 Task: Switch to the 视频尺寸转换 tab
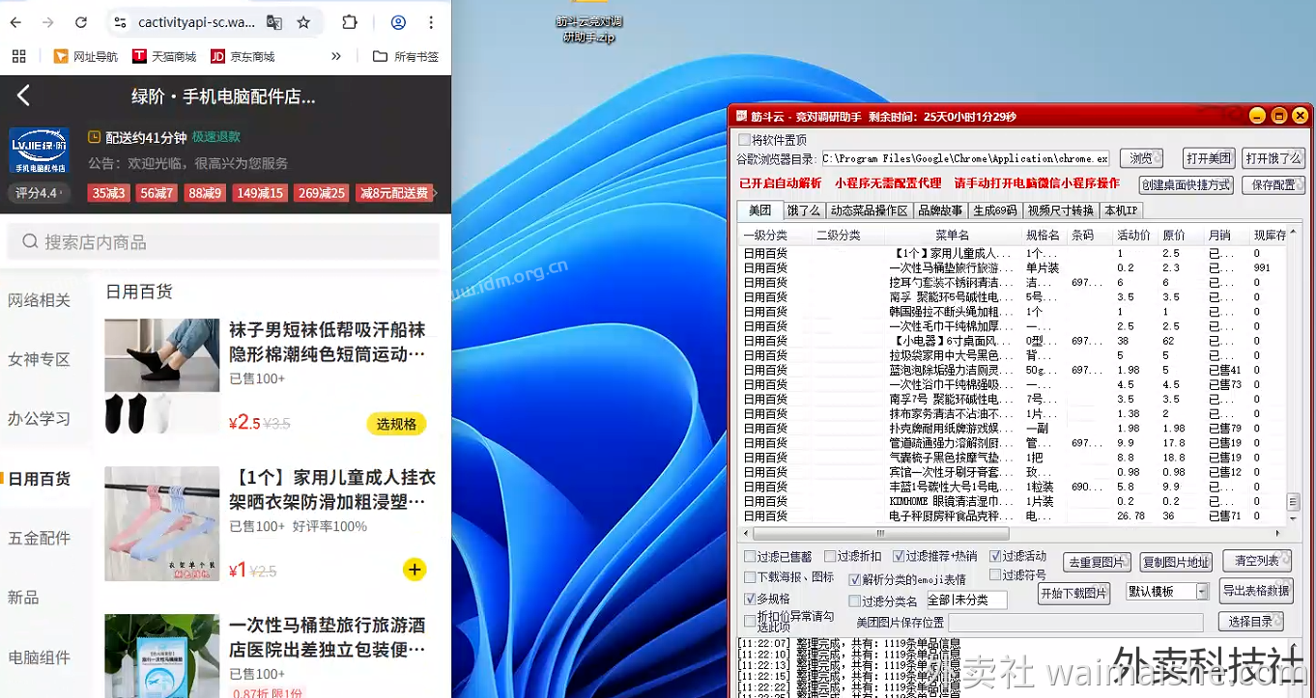pyautogui.click(x=1060, y=210)
